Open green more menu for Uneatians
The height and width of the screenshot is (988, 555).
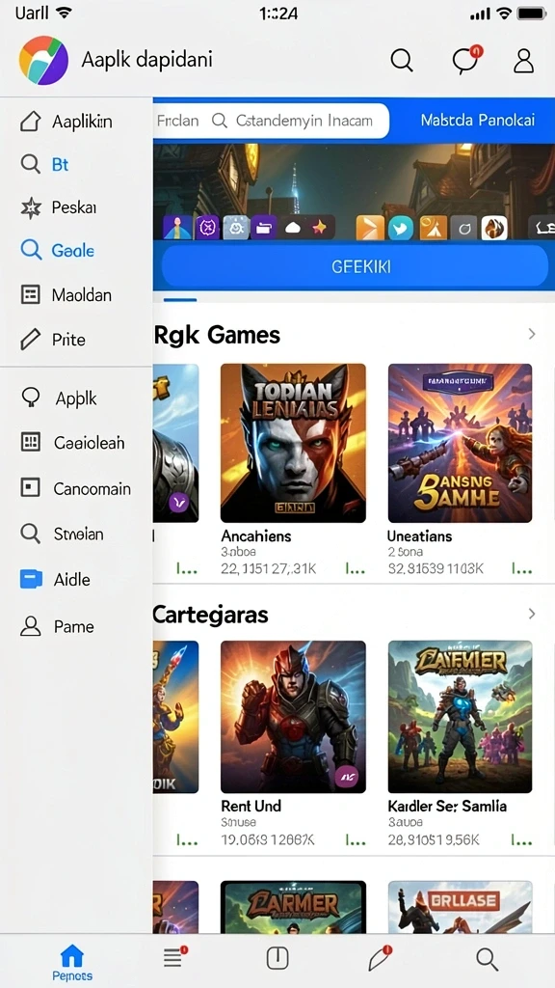tap(521, 569)
